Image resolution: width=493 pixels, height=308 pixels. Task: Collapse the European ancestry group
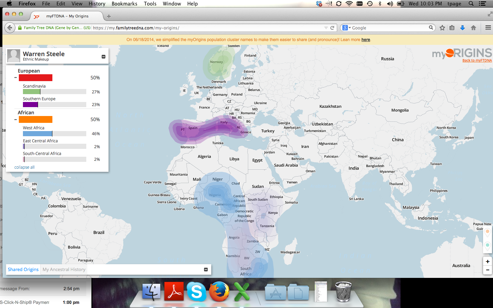(x=15, y=78)
